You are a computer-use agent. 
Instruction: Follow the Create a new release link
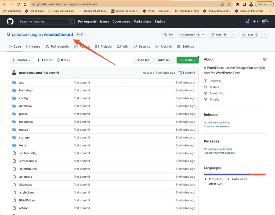(x=216, y=126)
